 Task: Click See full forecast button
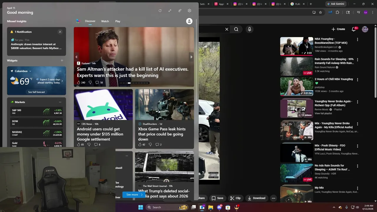(37, 92)
